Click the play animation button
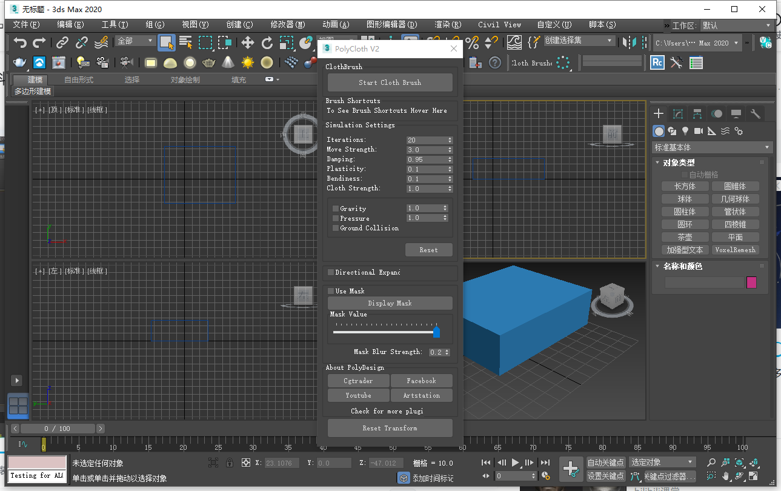Image resolution: width=781 pixels, height=491 pixels. coord(515,463)
